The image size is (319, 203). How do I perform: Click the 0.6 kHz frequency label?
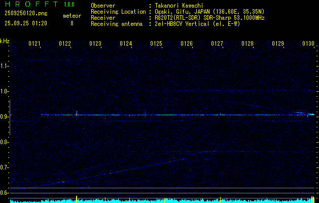pyautogui.click(x=4, y=193)
